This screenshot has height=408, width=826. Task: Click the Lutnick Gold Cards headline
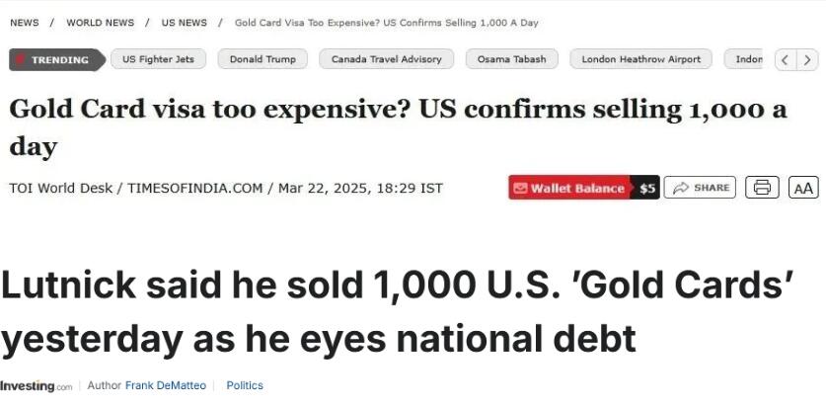398,311
